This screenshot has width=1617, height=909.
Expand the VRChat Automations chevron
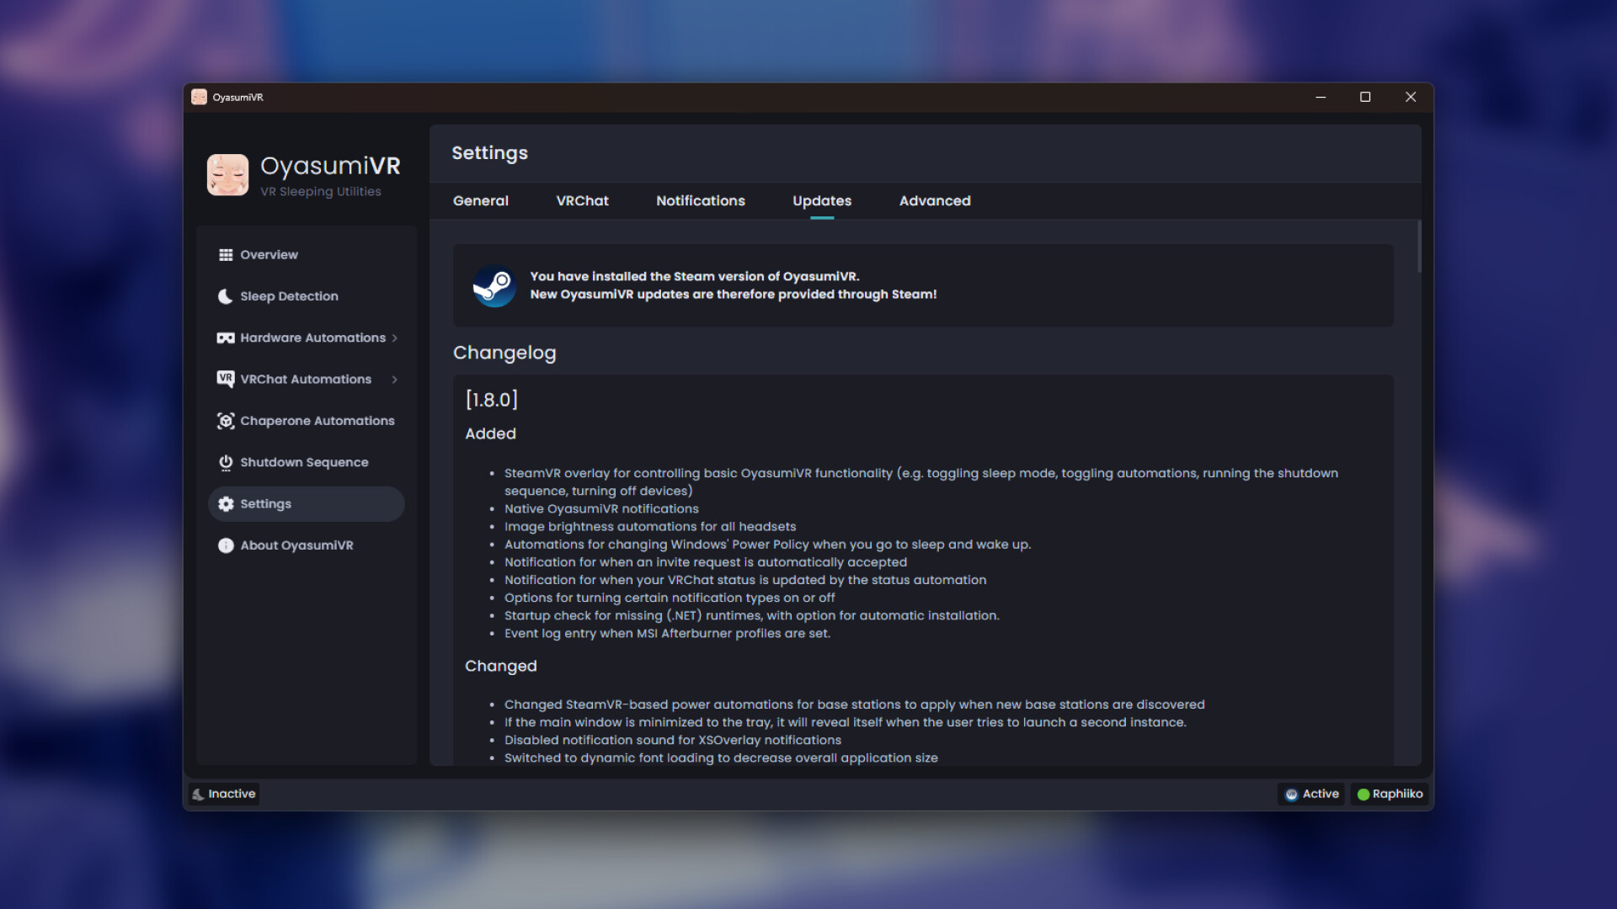tap(393, 379)
